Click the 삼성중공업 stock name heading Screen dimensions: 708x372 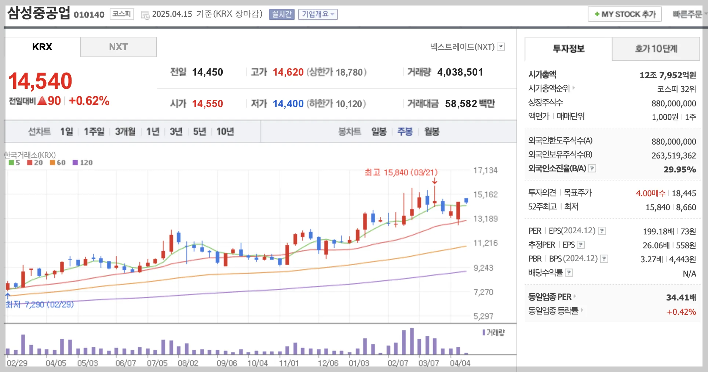point(39,13)
